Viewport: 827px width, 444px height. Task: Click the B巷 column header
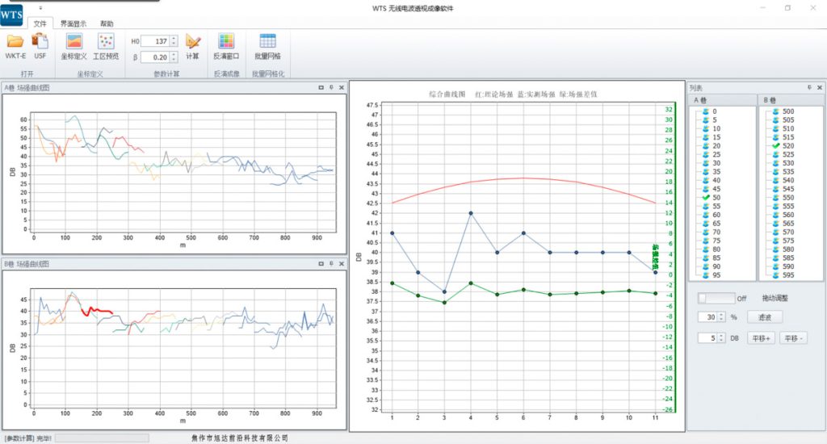click(791, 100)
